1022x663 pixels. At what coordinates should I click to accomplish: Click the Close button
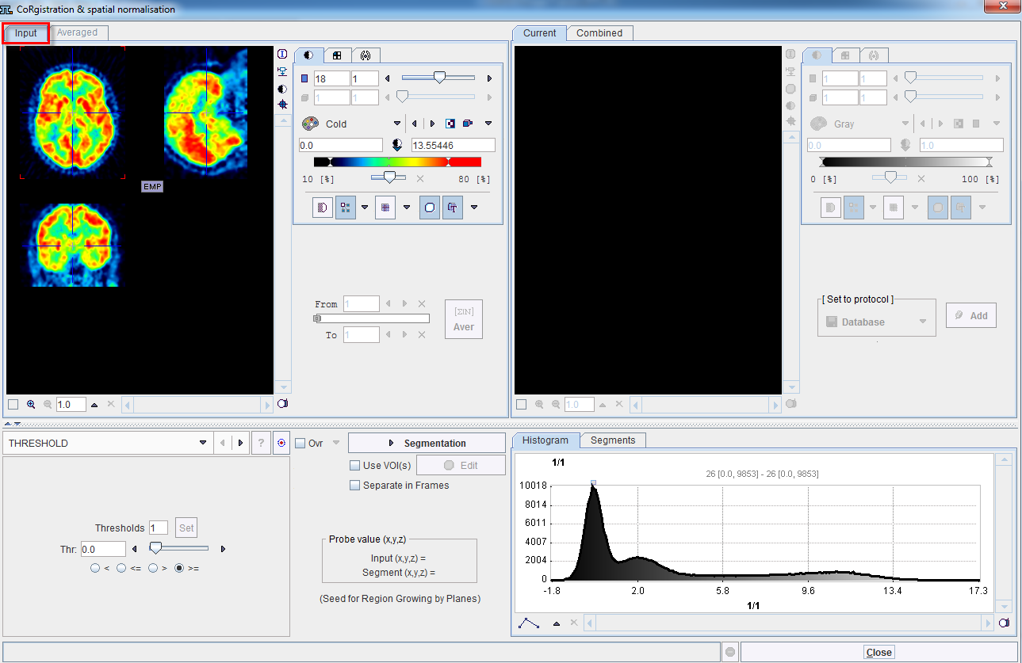point(878,653)
